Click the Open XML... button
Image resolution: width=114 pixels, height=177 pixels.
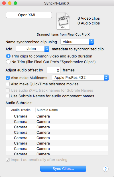(29, 15)
